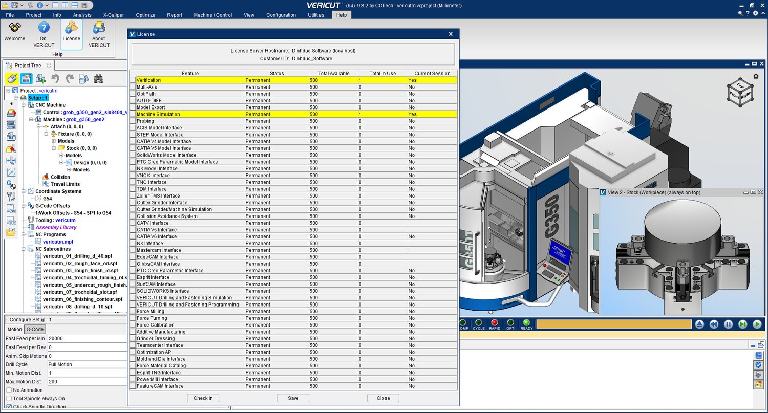This screenshot has width=768, height=413.
Task: Click the collision icon in left sidebar
Action: point(11,148)
